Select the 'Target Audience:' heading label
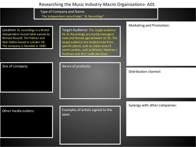Viewport: 196px width, 147px height. [x=75, y=30]
